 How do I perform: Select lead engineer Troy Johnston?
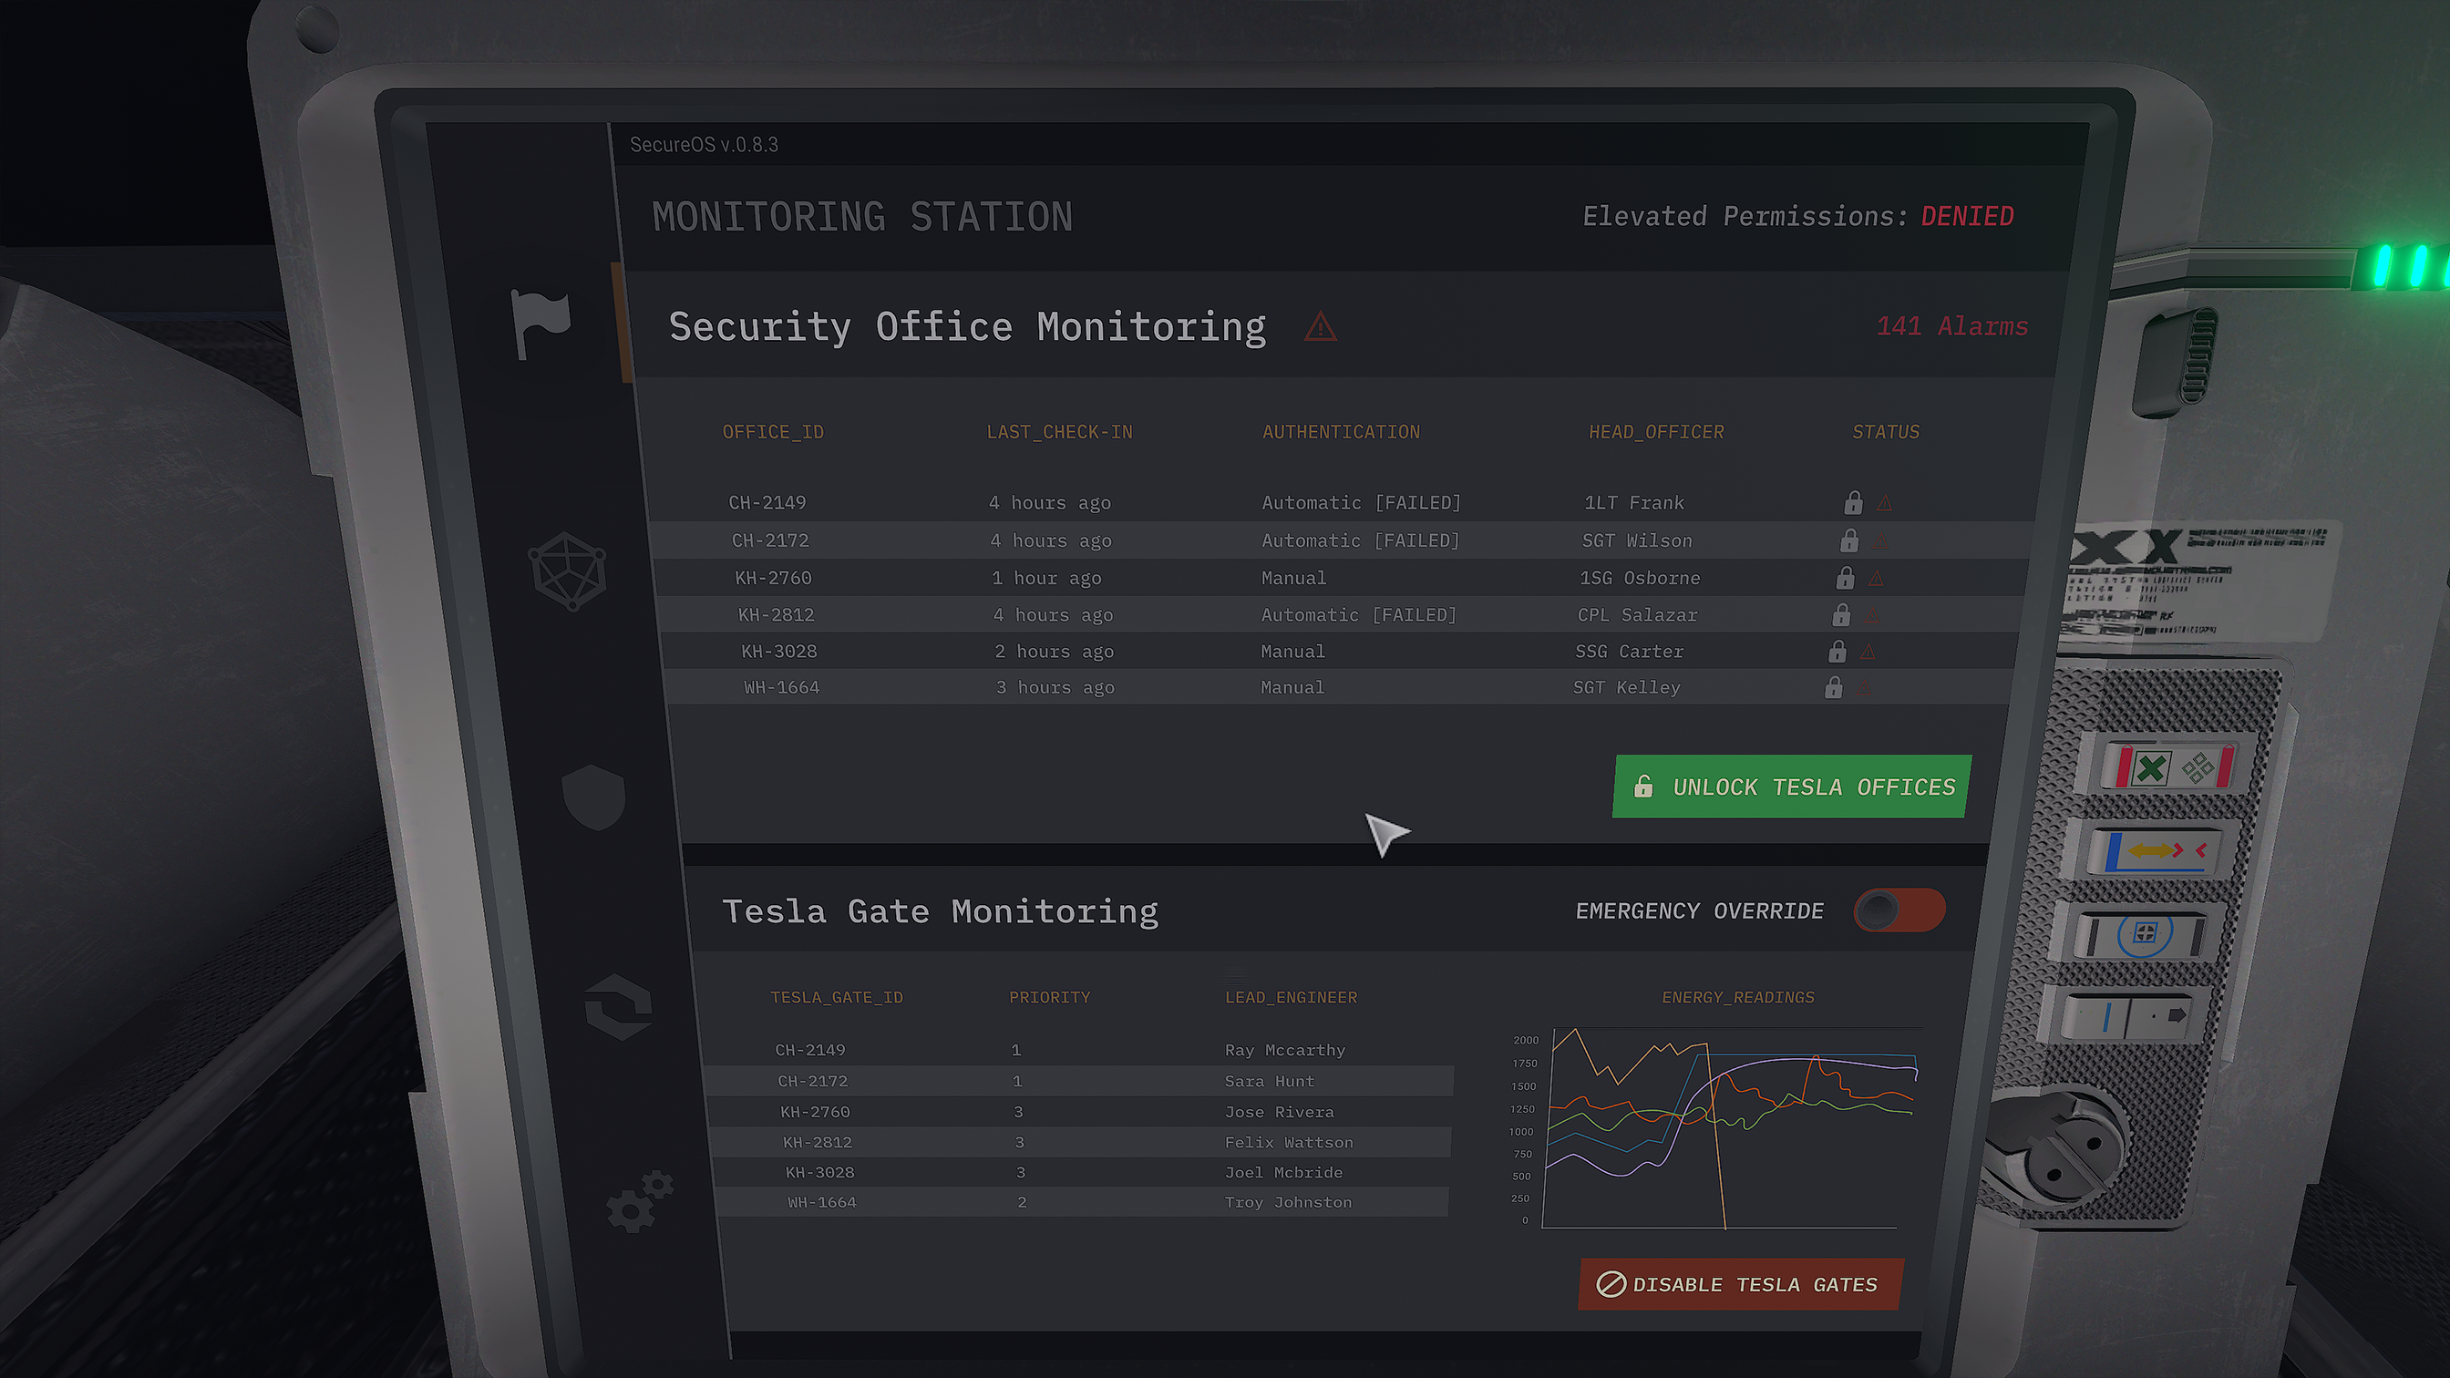click(1288, 1201)
